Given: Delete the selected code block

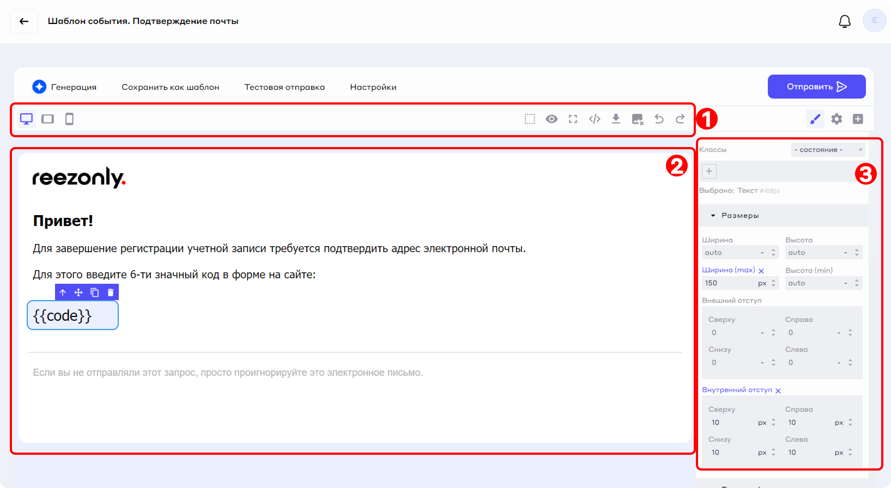Looking at the screenshot, I should [111, 293].
